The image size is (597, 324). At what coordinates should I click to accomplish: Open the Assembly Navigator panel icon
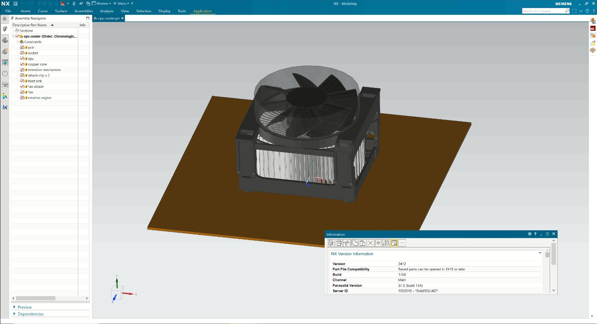[x=5, y=29]
